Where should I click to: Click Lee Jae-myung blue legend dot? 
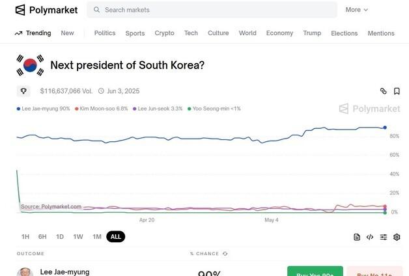pyautogui.click(x=19, y=109)
